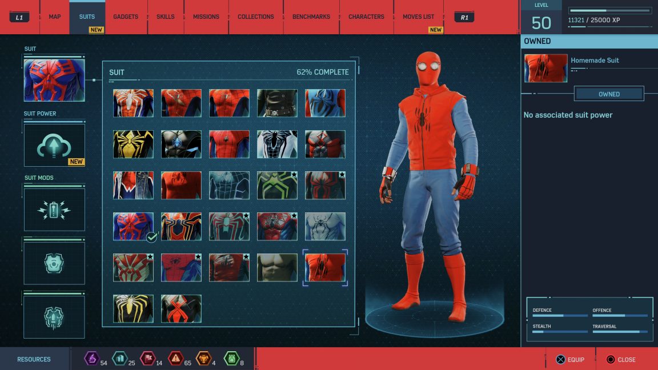
Task: Click the Homemade Suit thumbnail in Owned panel
Action: [x=545, y=68]
